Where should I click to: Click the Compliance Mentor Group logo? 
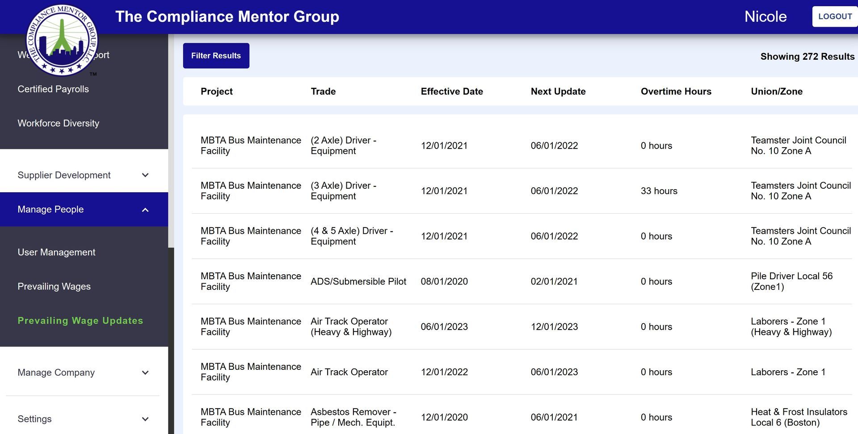point(62,41)
